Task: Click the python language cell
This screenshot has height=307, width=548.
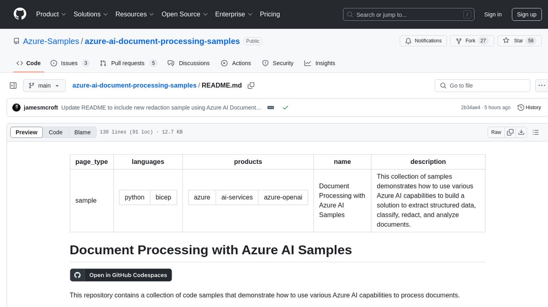Action: point(135,197)
